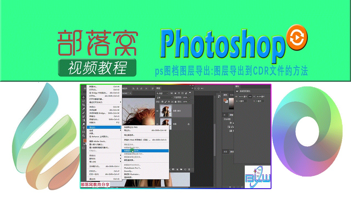This screenshot has width=351, height=197.
Task: Switch to the 调整 tab
Action: coord(231,115)
